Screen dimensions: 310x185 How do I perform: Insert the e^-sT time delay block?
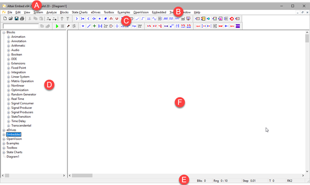click(171, 26)
